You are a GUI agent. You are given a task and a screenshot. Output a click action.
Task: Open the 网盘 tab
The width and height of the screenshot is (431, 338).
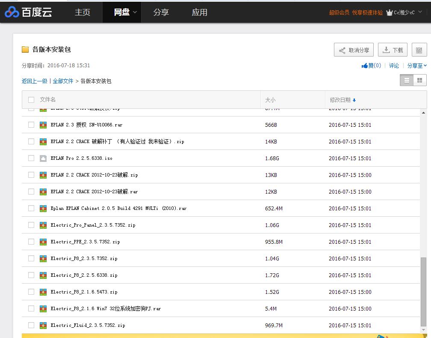(122, 12)
